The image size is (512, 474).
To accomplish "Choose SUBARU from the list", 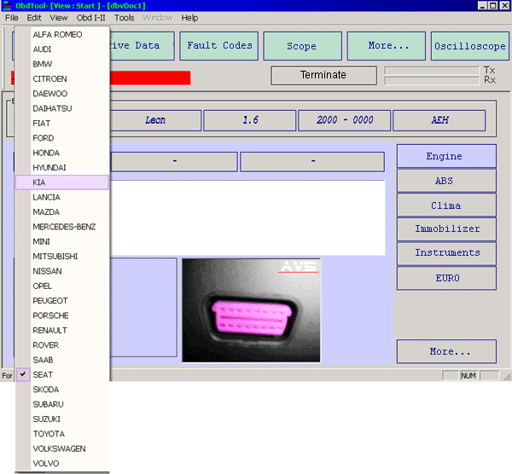I will (x=62, y=404).
